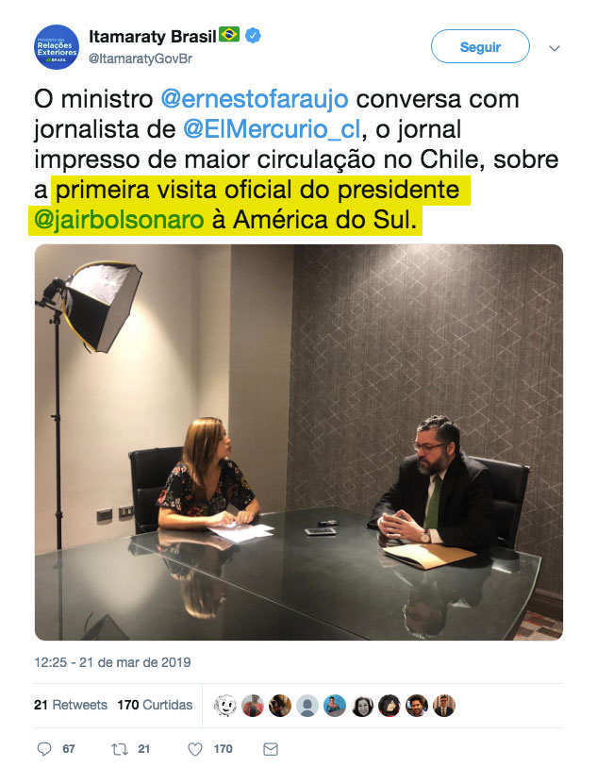Screen dimensions: 597x784
Task: Click the reply speech bubble icon
Action: tap(44, 748)
